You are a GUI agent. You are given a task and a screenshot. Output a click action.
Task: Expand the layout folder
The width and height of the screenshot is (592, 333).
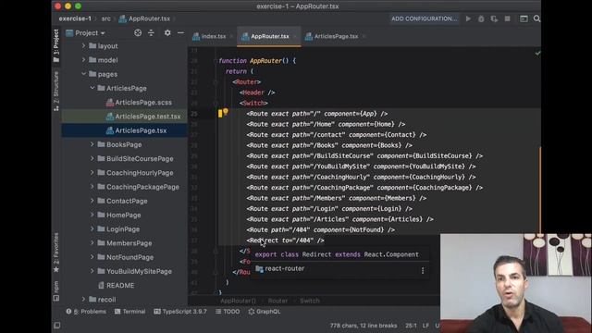84,45
